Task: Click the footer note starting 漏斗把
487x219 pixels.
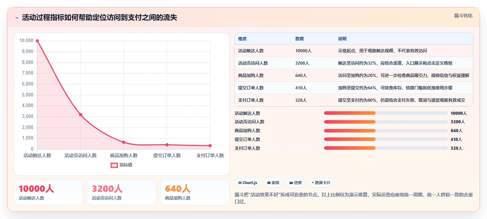Action: 354,198
